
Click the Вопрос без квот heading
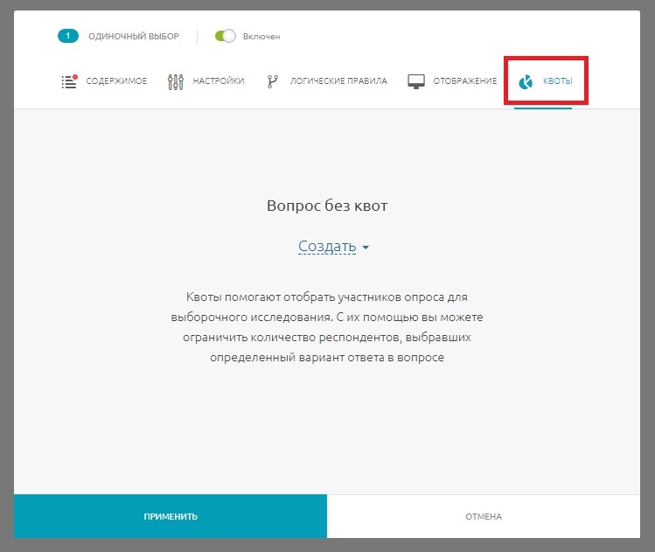pos(327,206)
